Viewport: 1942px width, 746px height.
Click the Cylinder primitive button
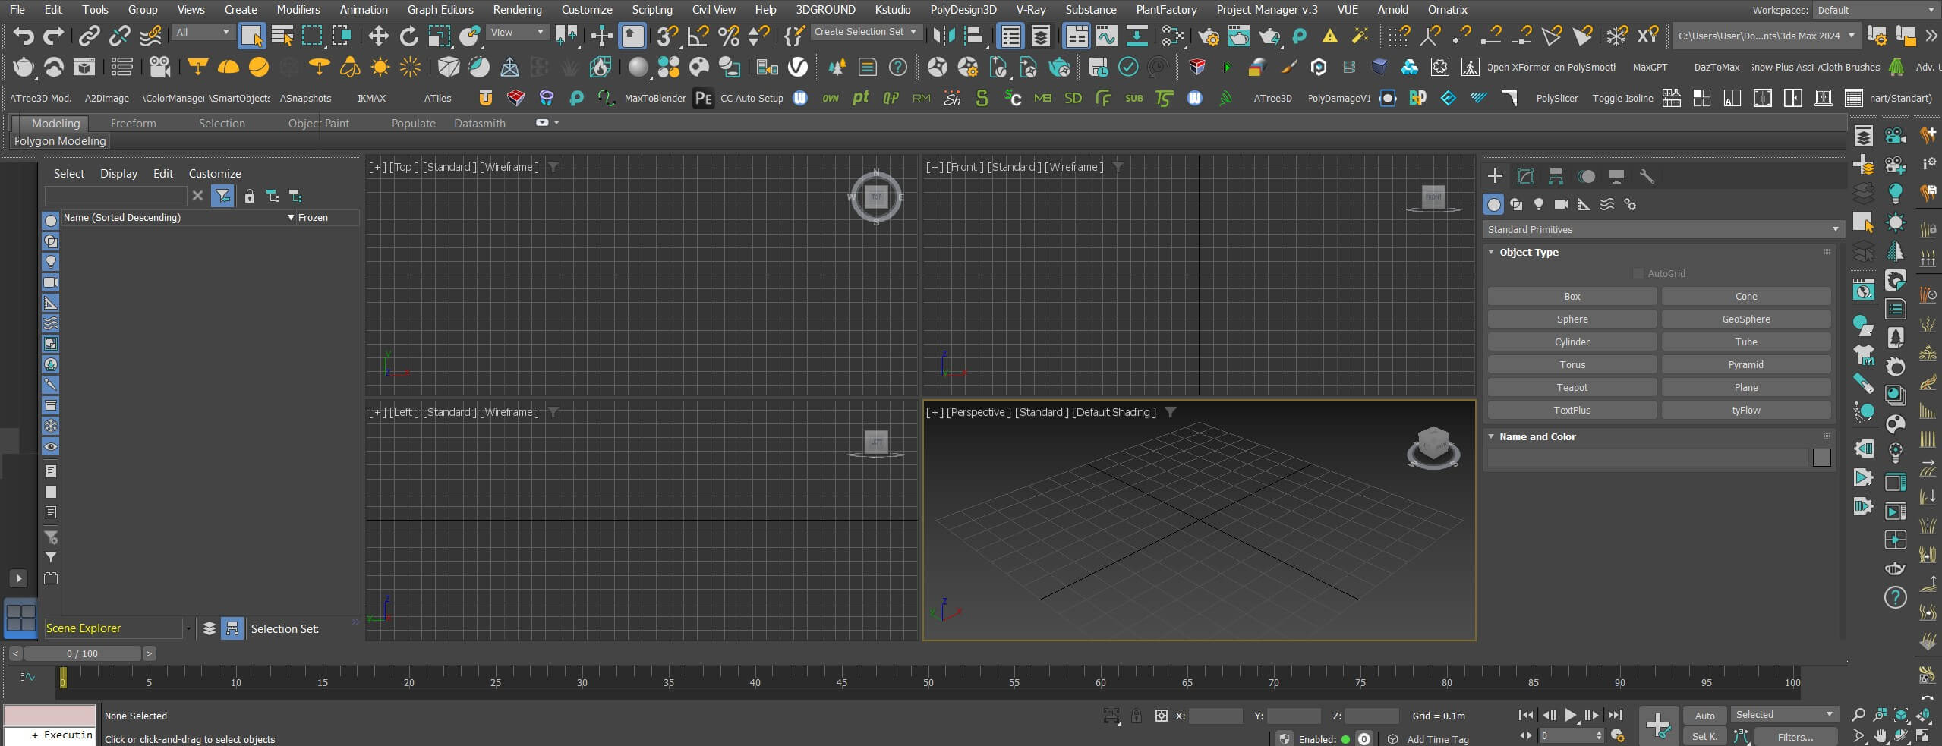[1572, 342]
